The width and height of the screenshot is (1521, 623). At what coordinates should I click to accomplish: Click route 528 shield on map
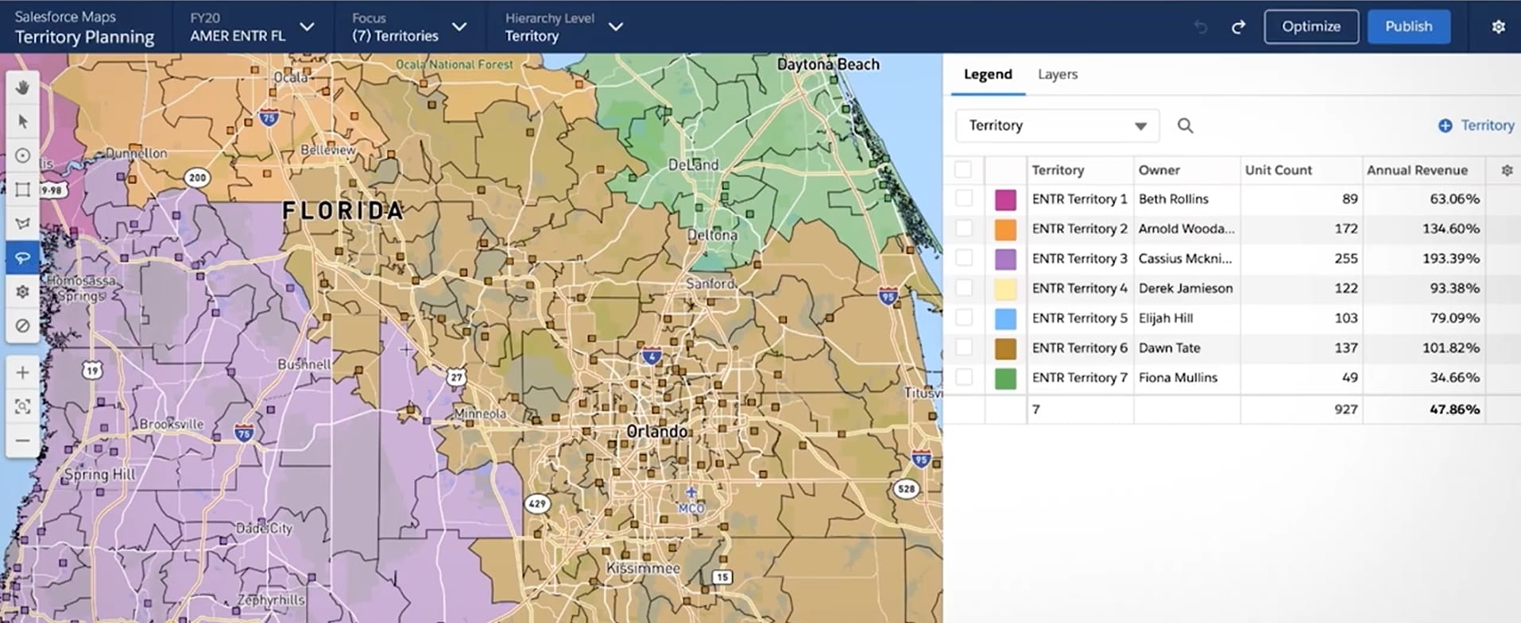906,489
